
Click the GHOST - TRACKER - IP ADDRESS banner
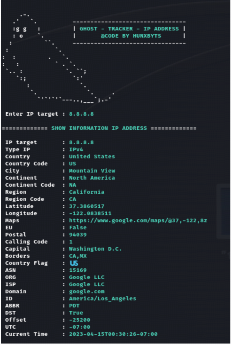coord(129,29)
